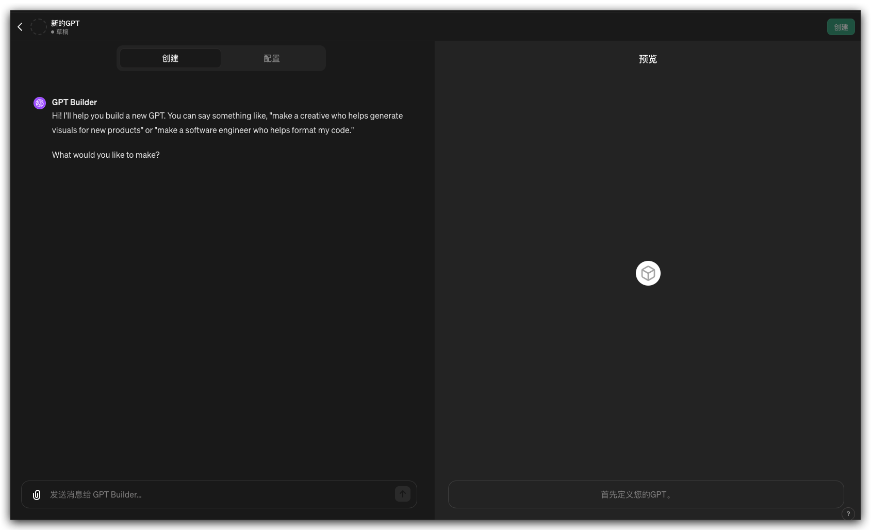Image resolution: width=871 pixels, height=530 pixels.
Task: Attach a file with the paperclip icon
Action: pos(37,495)
